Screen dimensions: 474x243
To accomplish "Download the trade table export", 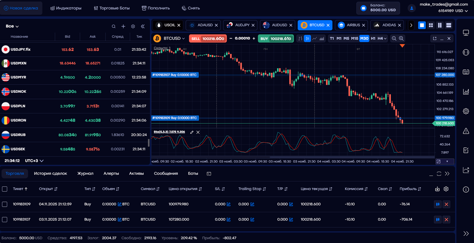I will (x=437, y=189).
